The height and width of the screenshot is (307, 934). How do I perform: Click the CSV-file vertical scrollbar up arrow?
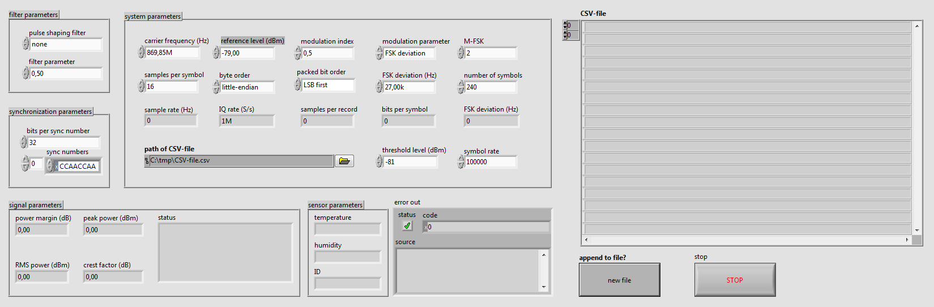coord(917,26)
